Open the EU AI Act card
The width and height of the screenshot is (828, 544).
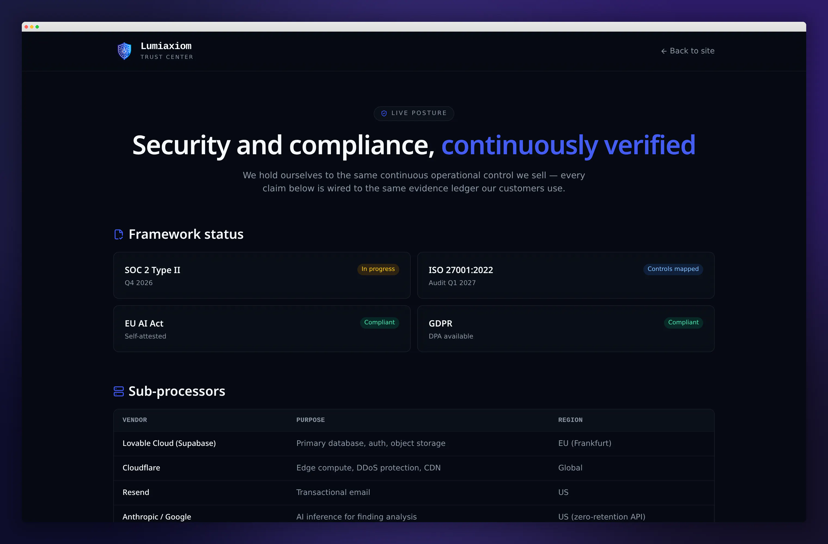pyautogui.click(x=262, y=329)
